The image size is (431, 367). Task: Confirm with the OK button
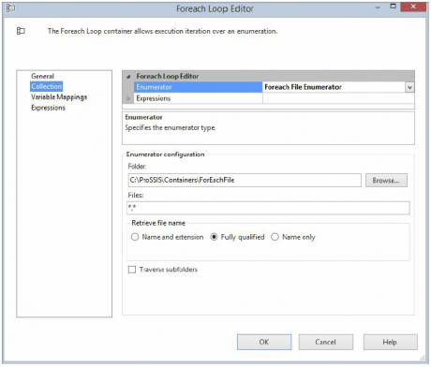click(264, 342)
